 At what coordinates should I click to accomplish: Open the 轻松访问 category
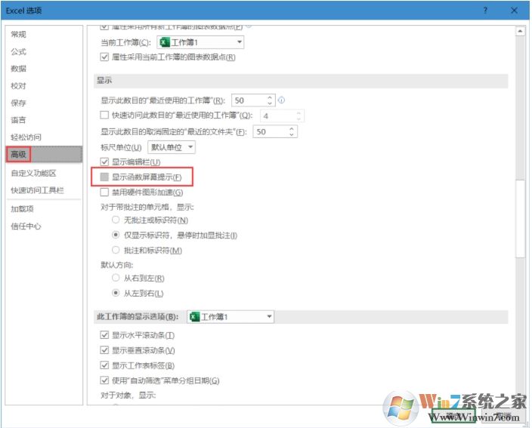tap(26, 137)
